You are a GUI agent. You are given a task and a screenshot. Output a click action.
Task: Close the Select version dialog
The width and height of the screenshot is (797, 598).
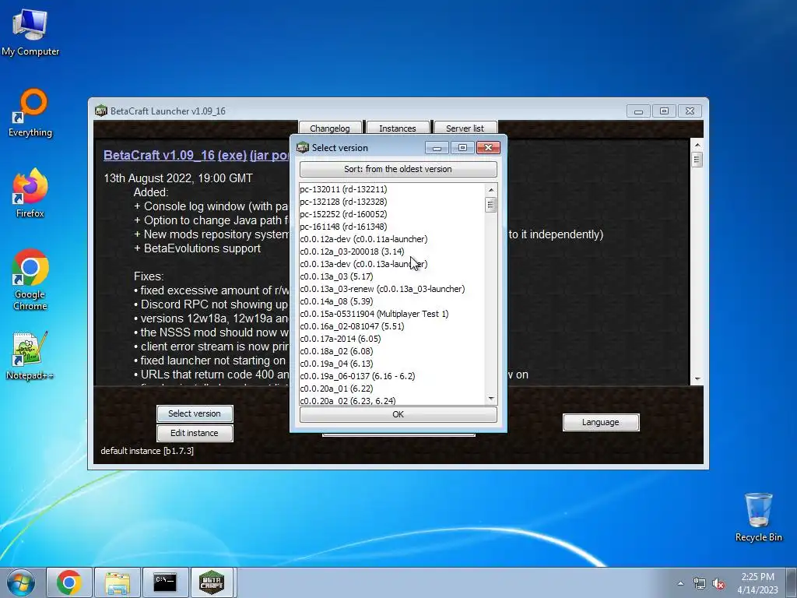tap(489, 147)
